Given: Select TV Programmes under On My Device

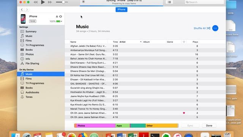Looking at the screenshot, I should tap(35, 83).
